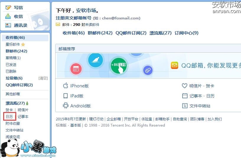The image size is (241, 158).
Task: Open the 已发送 sent folder
Action: point(11,65)
